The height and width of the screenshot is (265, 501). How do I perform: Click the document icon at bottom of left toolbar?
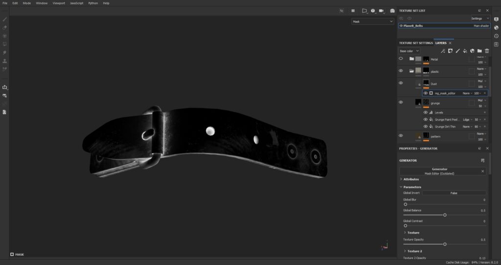coord(4,112)
